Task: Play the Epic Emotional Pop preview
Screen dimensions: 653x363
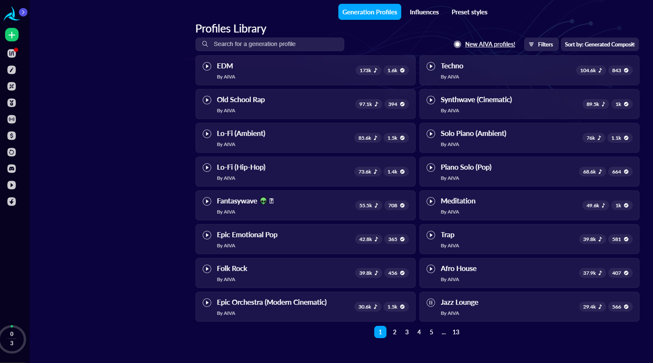Action: coord(207,235)
